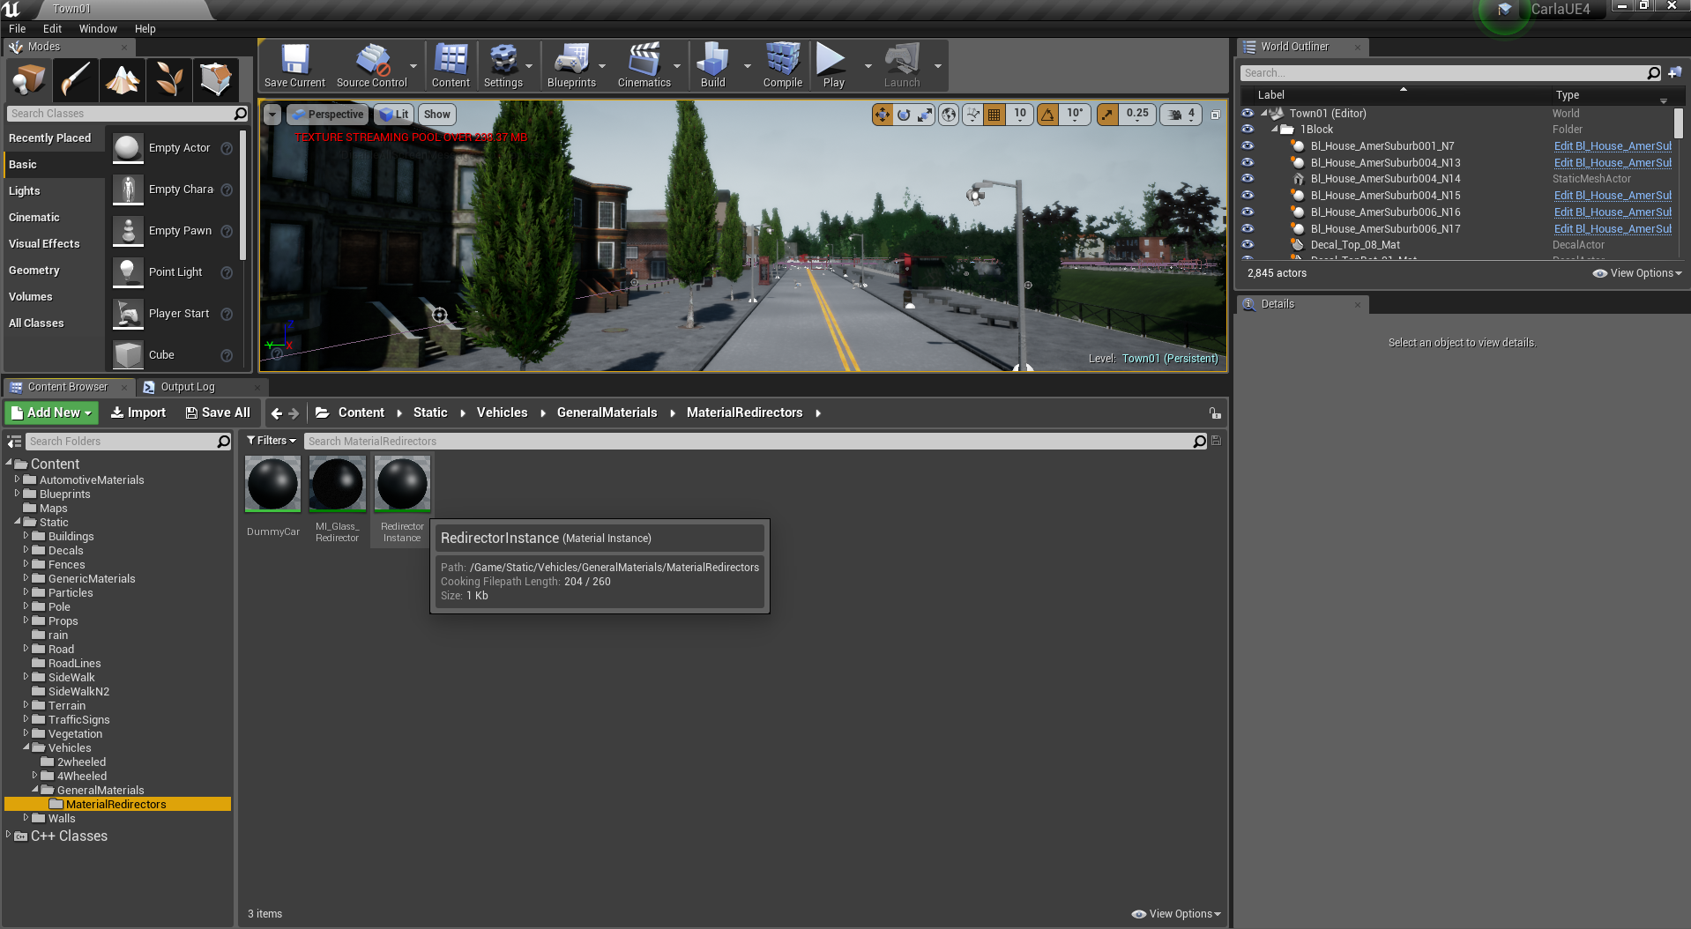The image size is (1691, 929).
Task: Toggle grid snapping in viewport
Action: coord(994,115)
